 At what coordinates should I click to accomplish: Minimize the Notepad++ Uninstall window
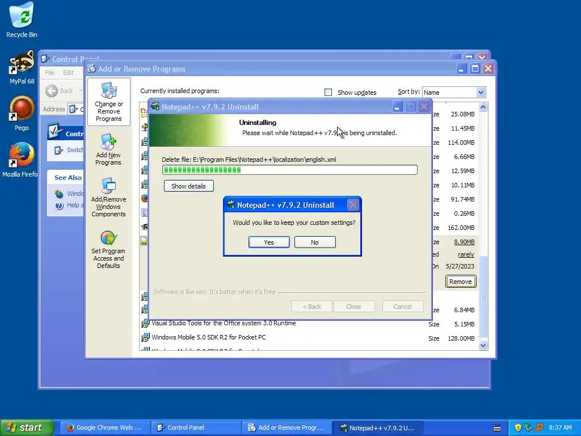[x=397, y=107]
